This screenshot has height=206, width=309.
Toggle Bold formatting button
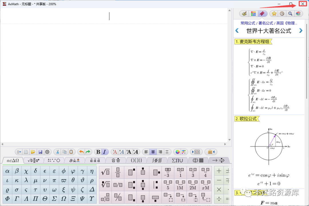[x=98, y=152]
